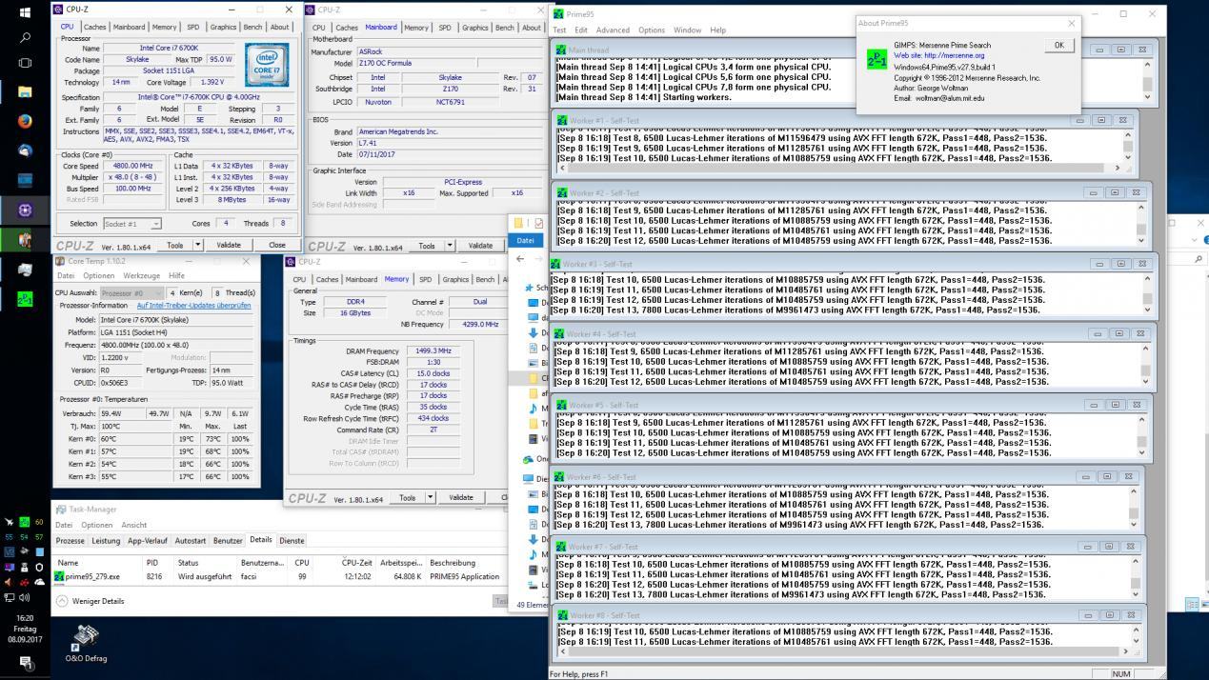Open Tools dropdown arrow in Mainboard window
This screenshot has width=1209, height=680.
click(450, 246)
